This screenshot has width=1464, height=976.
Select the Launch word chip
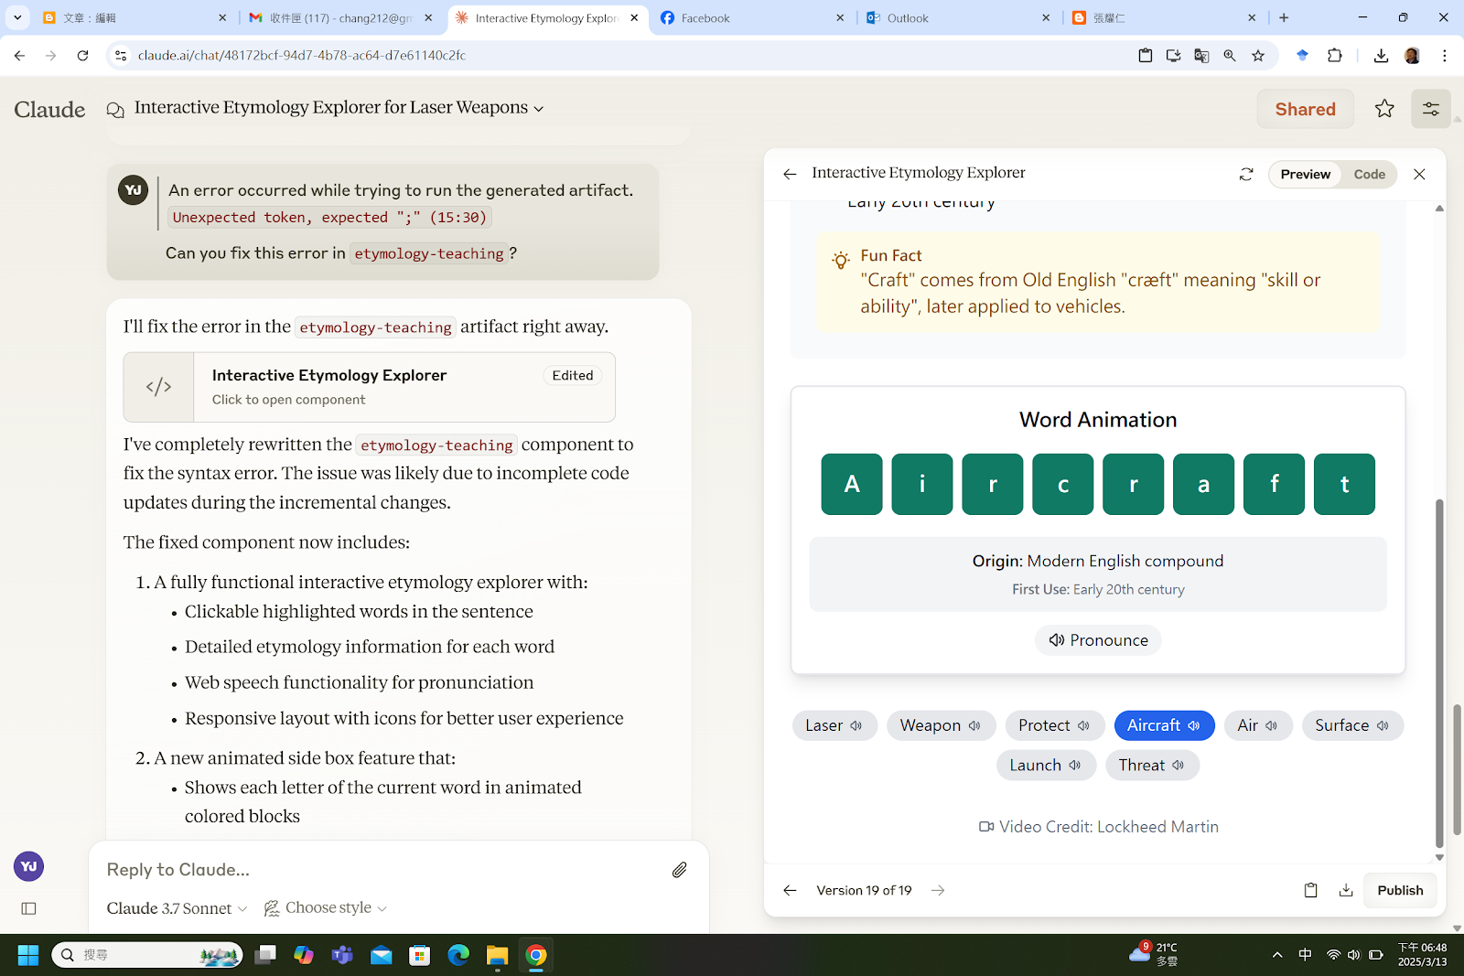pos(1046,766)
